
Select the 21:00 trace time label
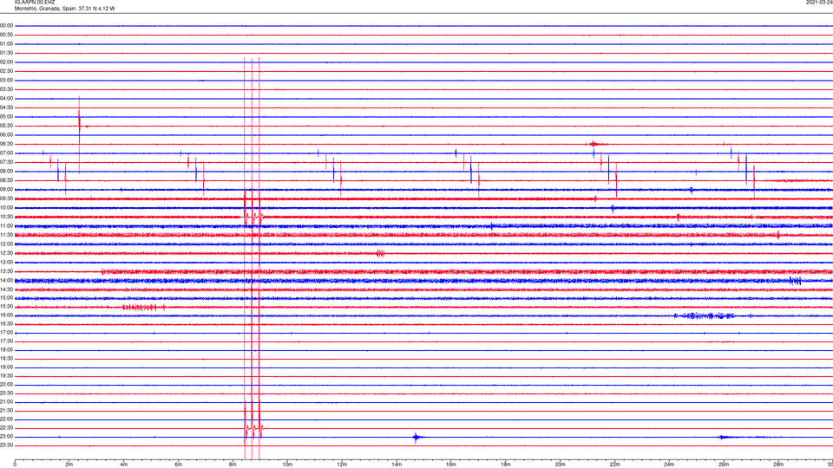pos(7,402)
